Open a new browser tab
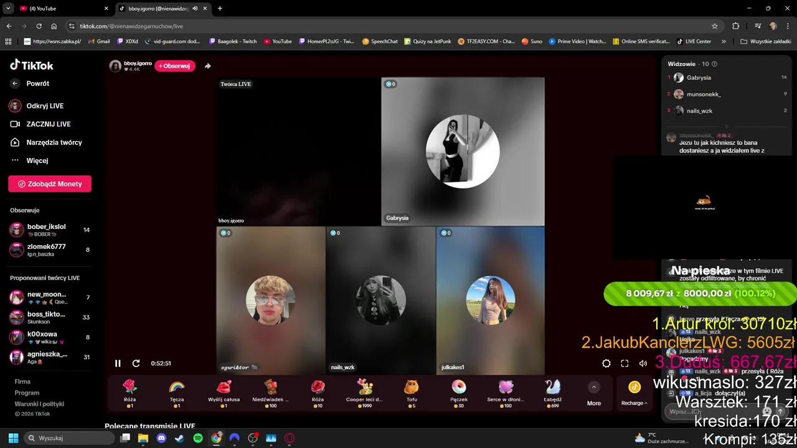This screenshot has width=797, height=448. pos(220,9)
